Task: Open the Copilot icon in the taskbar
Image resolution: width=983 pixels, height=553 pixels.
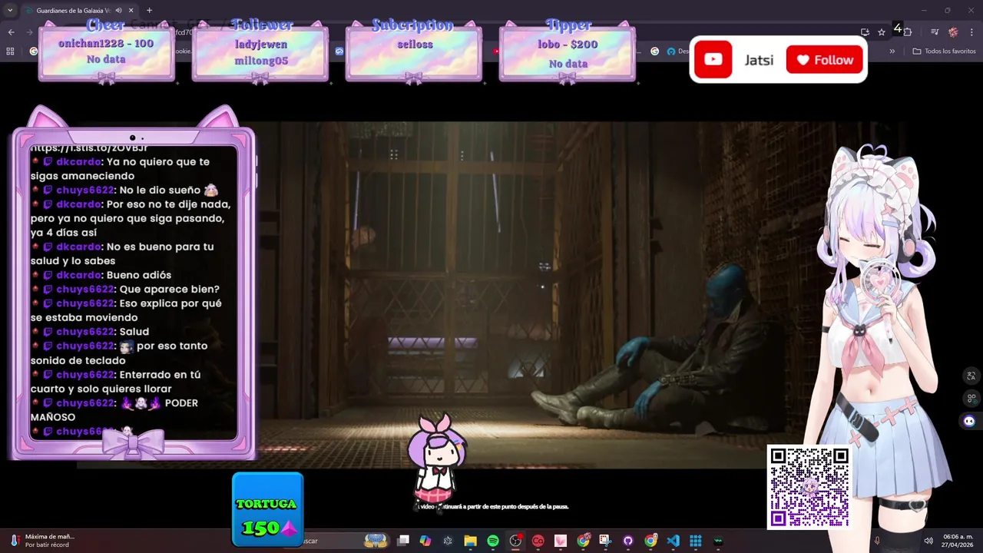Action: [425, 541]
